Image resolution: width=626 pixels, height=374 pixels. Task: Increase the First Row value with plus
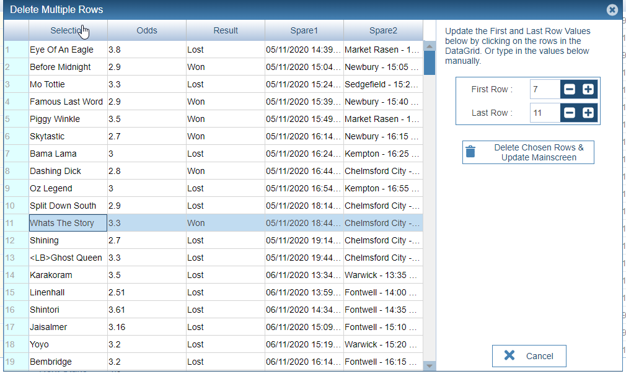point(588,90)
